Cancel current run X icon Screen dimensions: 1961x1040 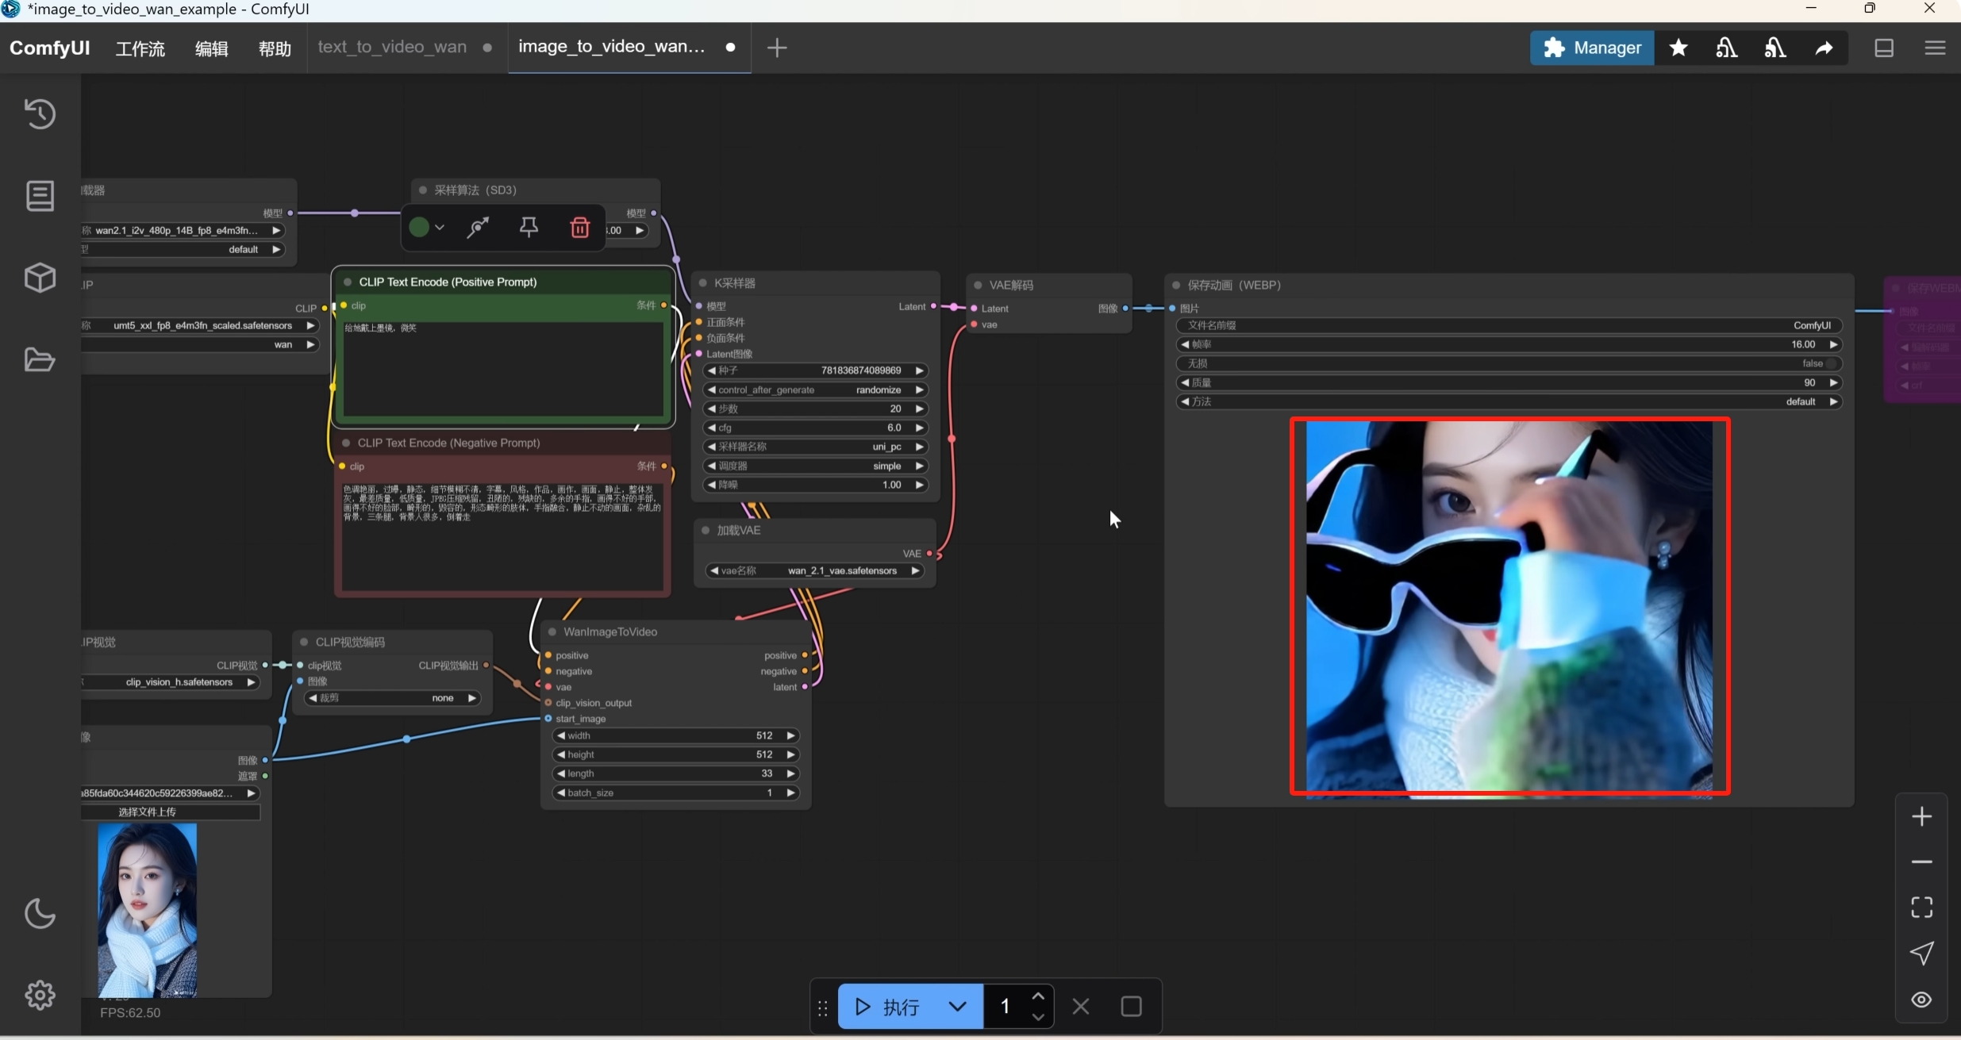tap(1080, 1007)
